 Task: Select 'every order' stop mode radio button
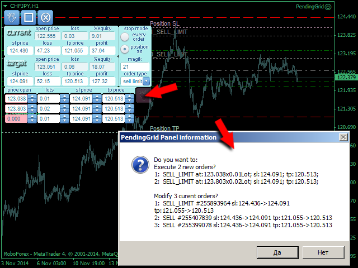[125, 37]
